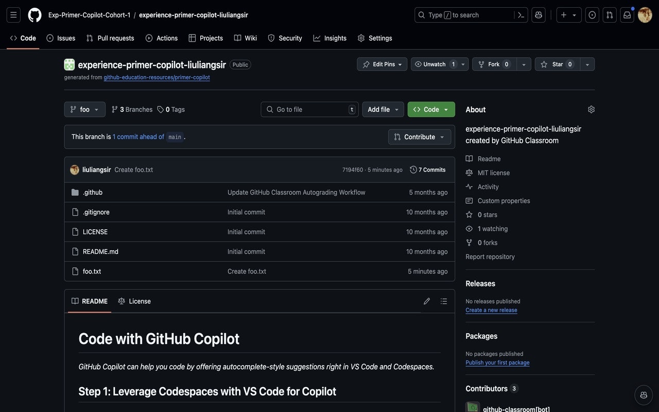Image resolution: width=659 pixels, height=412 pixels.
Task: Switch to the Pull requests tab
Action: point(110,38)
